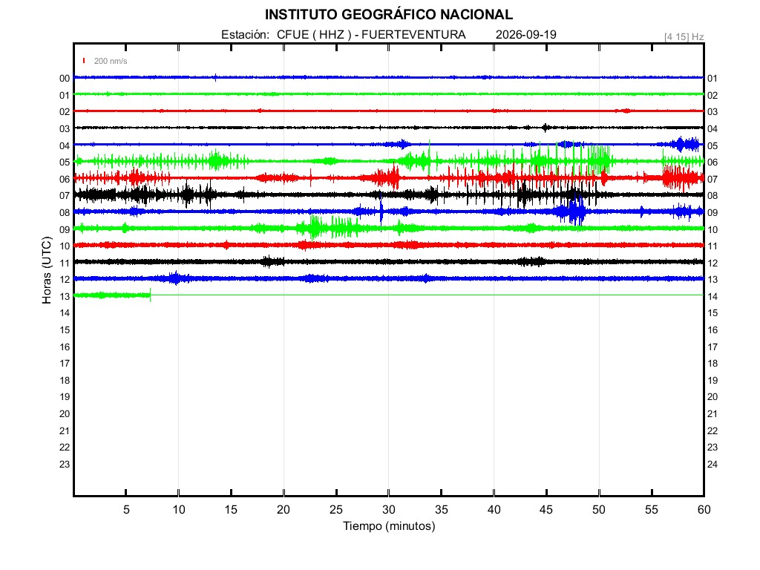Image resolution: width=760 pixels, height=570 pixels.
Task: Select the 00 hour label on left axis
Action: (65, 79)
